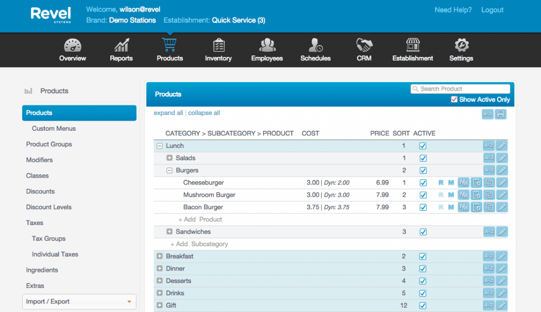Click the M icon beside Bacon Burger

point(450,207)
